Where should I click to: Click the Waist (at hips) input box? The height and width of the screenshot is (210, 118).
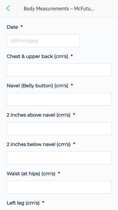[59, 187]
